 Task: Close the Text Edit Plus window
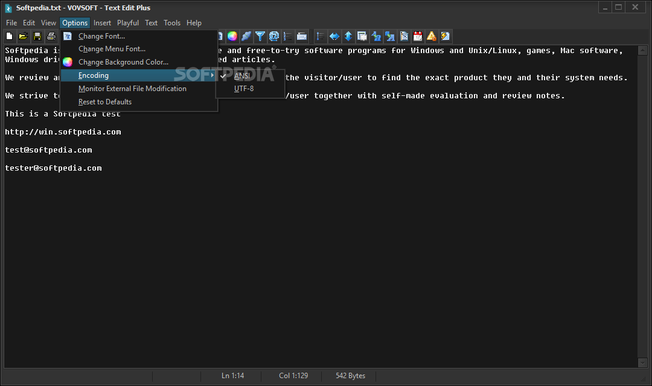635,7
